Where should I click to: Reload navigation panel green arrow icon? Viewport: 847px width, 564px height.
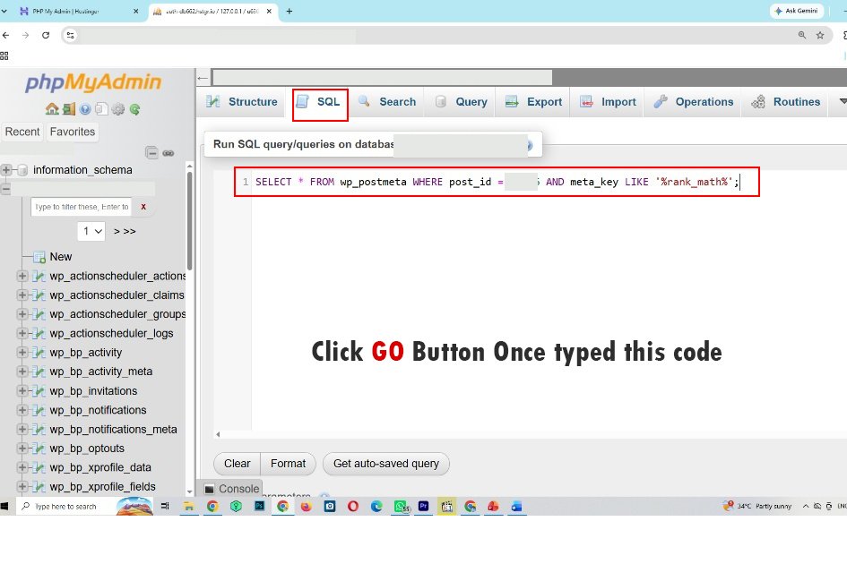tap(134, 109)
